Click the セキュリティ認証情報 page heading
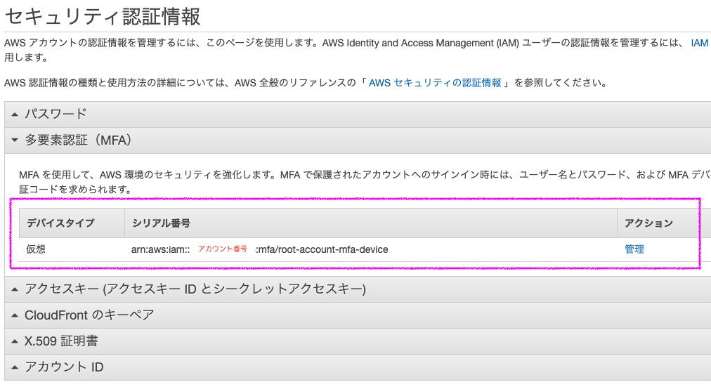The image size is (711, 387). pyautogui.click(x=103, y=16)
